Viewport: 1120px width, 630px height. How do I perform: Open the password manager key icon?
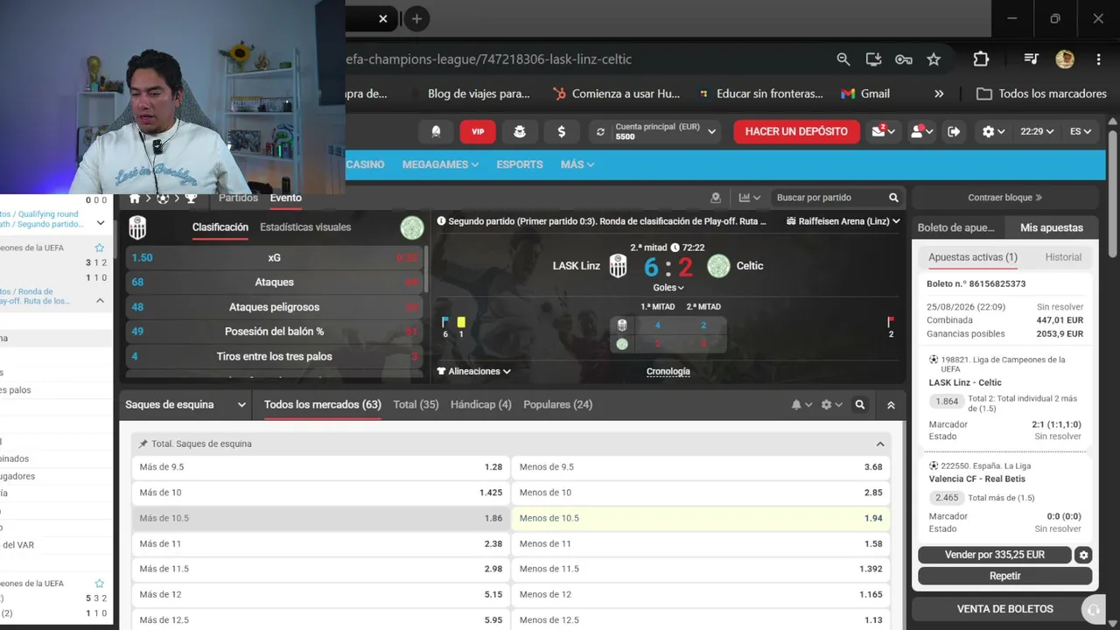click(904, 59)
